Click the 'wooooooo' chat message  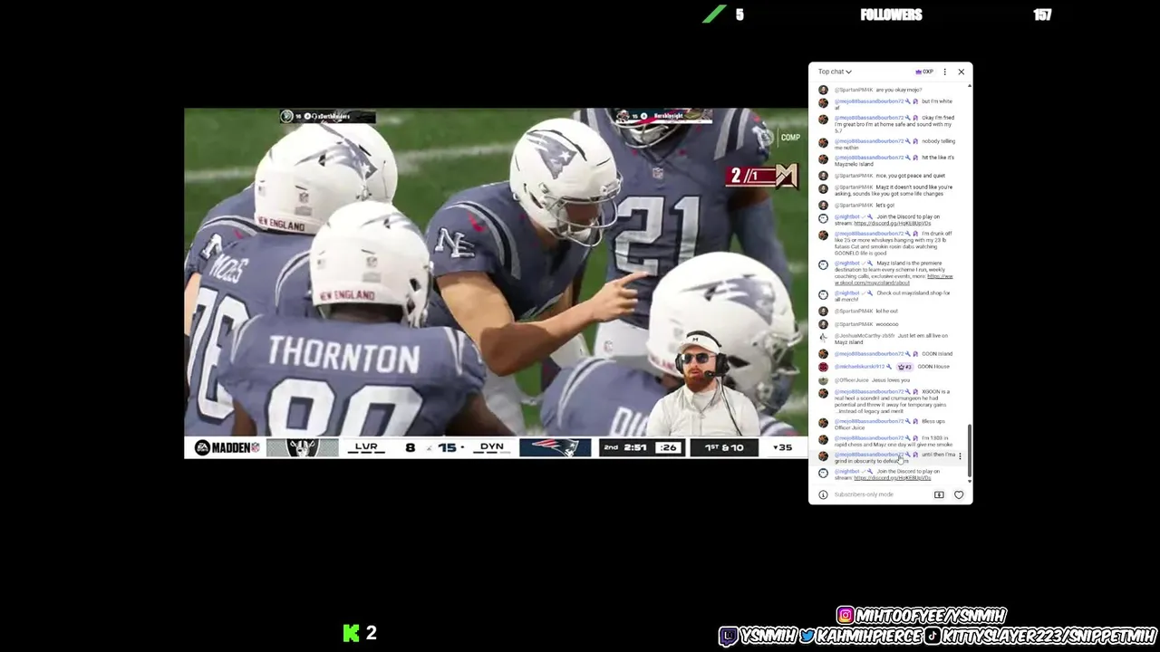click(x=887, y=324)
